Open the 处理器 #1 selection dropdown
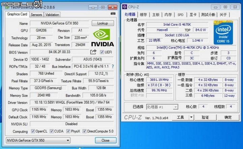 point(162,107)
